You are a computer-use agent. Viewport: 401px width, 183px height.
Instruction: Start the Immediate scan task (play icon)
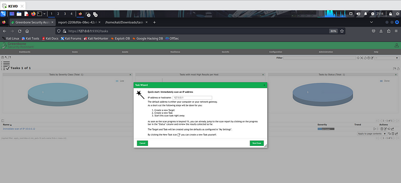(x=374, y=129)
